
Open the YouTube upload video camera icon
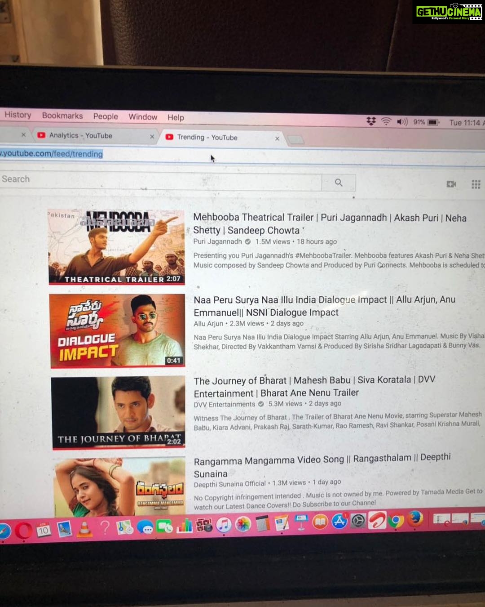point(451,184)
